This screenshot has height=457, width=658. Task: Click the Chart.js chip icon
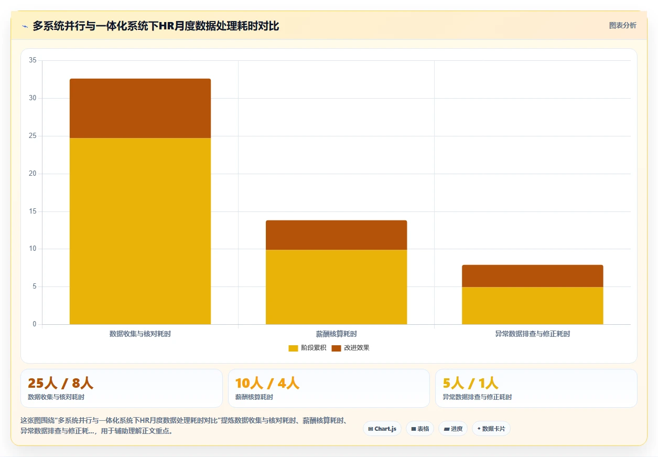click(x=371, y=429)
